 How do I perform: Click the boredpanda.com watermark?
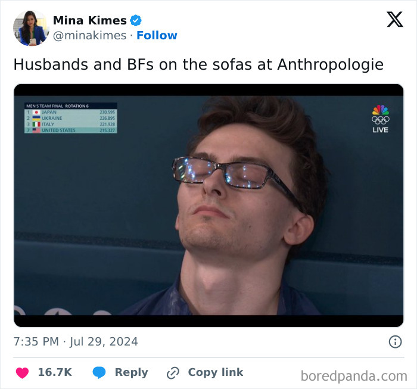tap(354, 376)
